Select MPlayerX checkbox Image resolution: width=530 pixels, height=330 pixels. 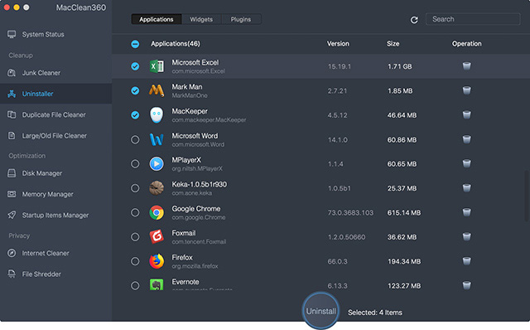[x=135, y=164]
